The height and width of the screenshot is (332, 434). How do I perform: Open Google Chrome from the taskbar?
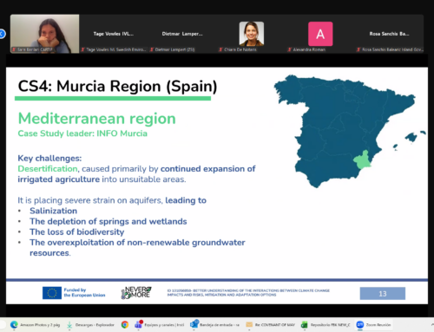[x=125, y=325]
